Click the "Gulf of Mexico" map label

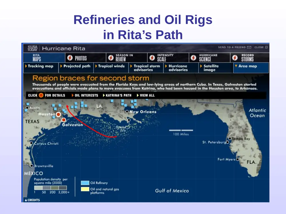172,191
